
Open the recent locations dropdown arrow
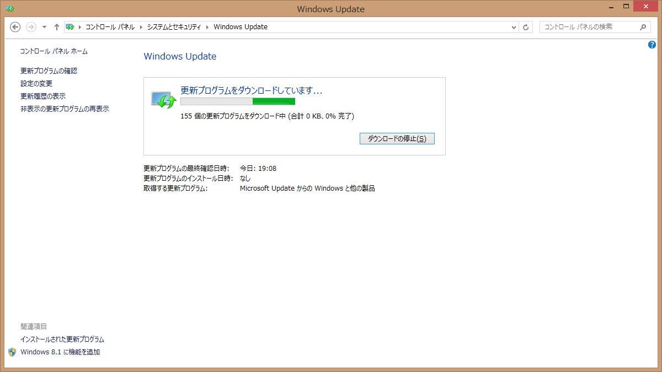[x=44, y=27]
